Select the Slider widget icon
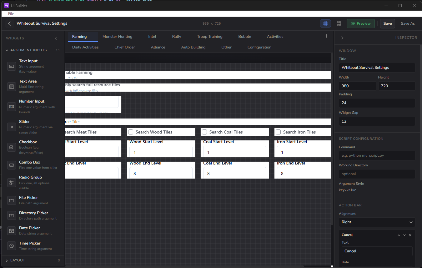 [12, 127]
